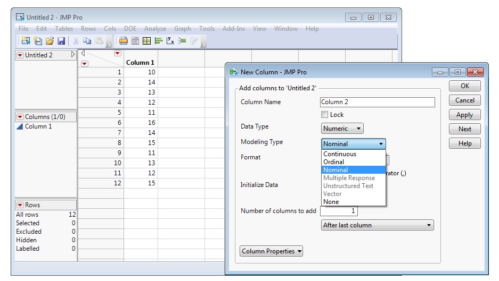Collapse side panels with grid-corner triangle
This screenshot has width=499, height=281.
click(x=83, y=53)
